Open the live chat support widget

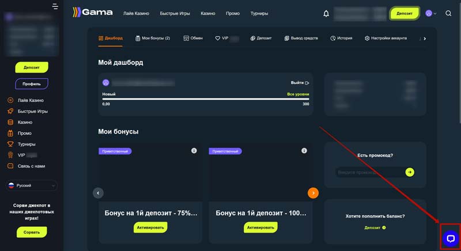click(450, 238)
